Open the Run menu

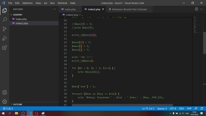52,3
